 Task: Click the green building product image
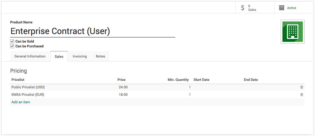292,32
